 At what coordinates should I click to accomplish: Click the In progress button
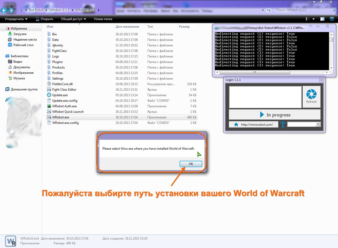[275, 115]
